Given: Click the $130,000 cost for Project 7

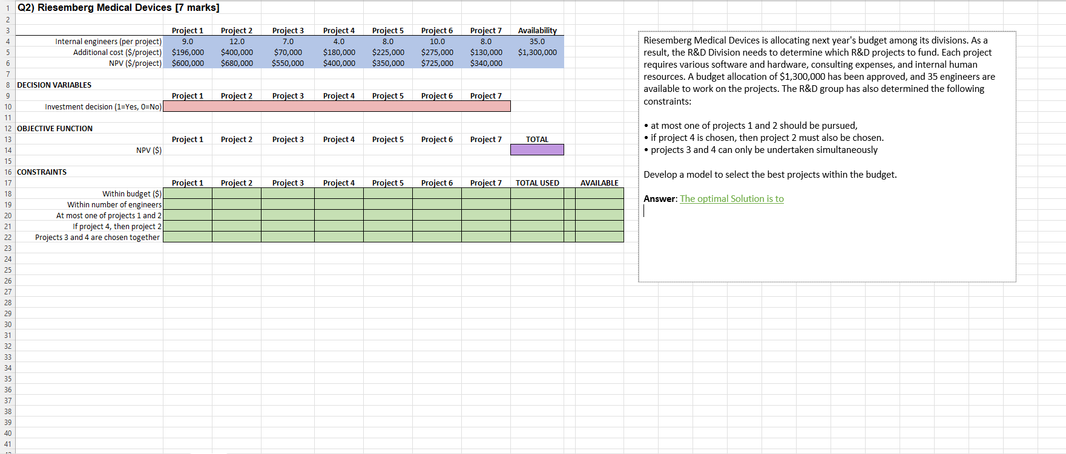Looking at the screenshot, I should click(486, 53).
